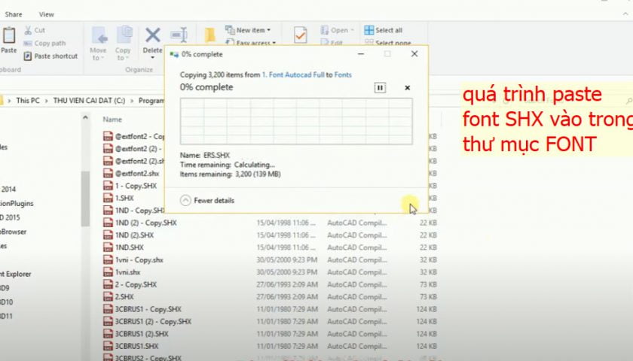Screen dimensions: 633x361
Task: Open the ribbon Open dropdown
Action: [x=338, y=30]
